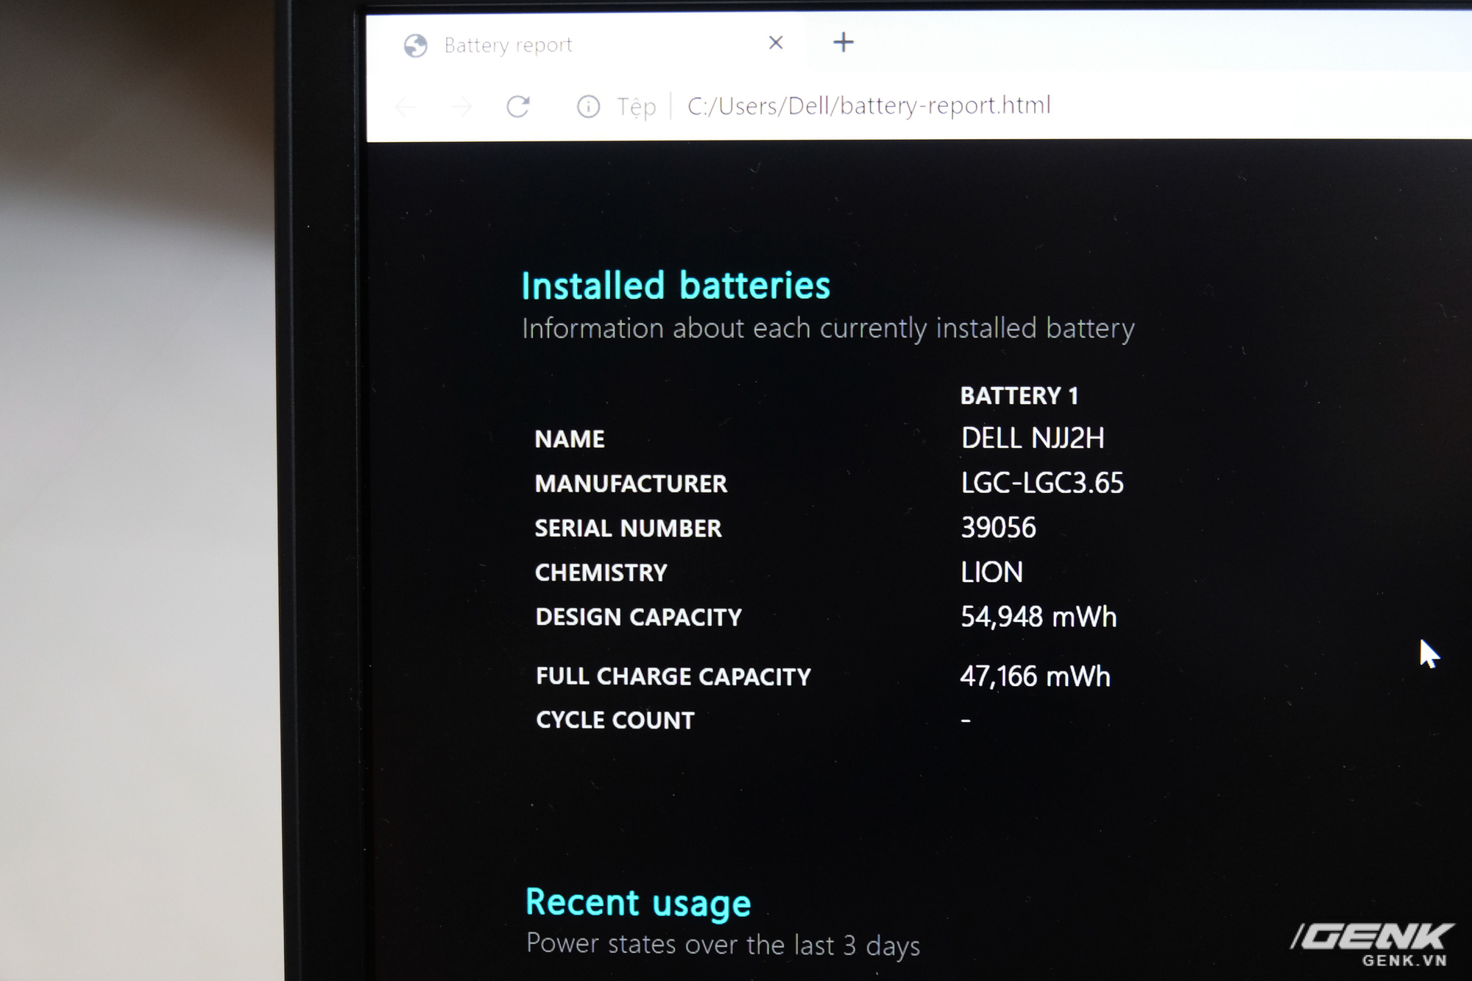Image resolution: width=1472 pixels, height=981 pixels.
Task: Open site information circle-i icon
Action: click(588, 107)
